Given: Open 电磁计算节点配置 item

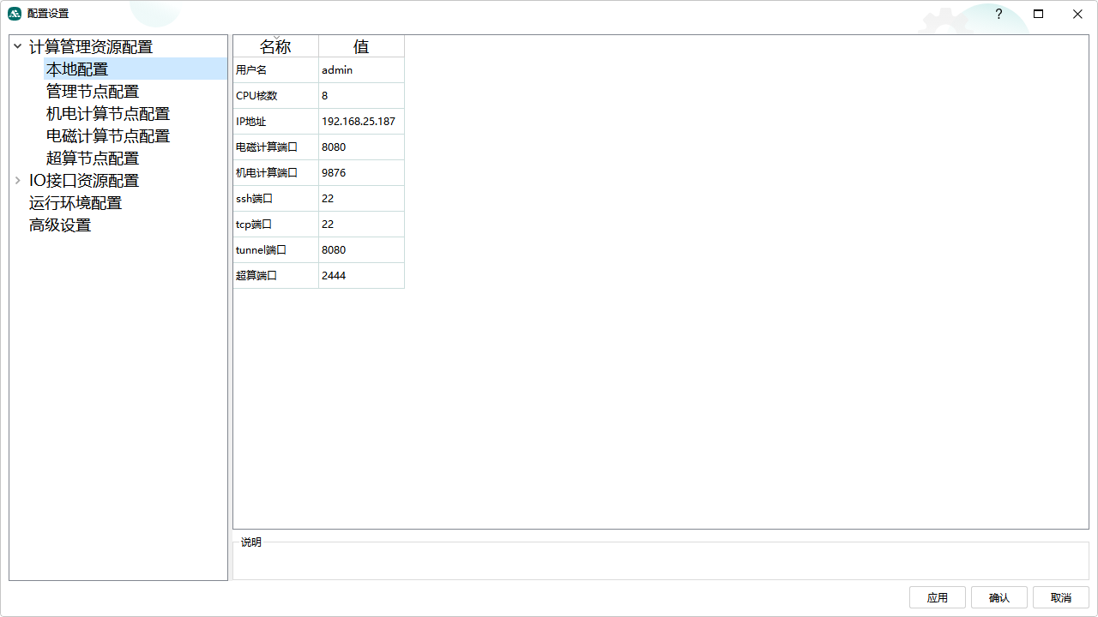Looking at the screenshot, I should (108, 136).
